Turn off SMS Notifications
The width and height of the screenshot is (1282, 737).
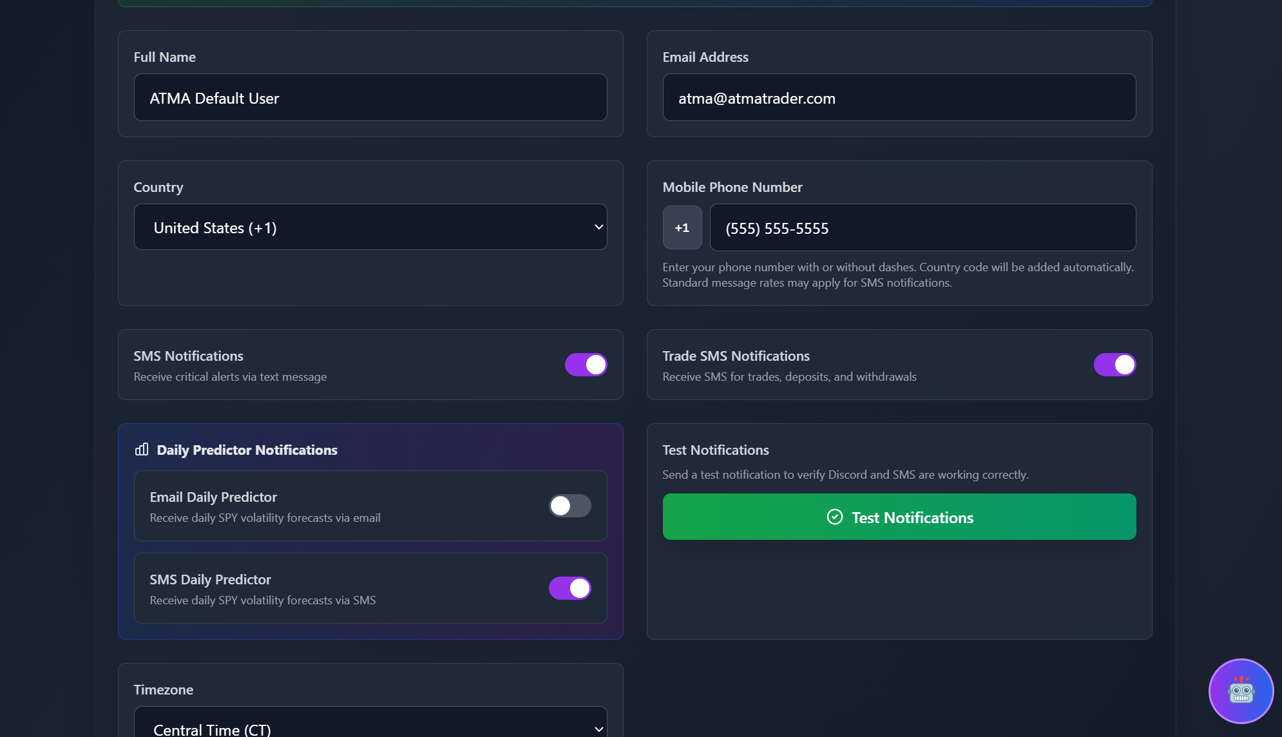(586, 364)
